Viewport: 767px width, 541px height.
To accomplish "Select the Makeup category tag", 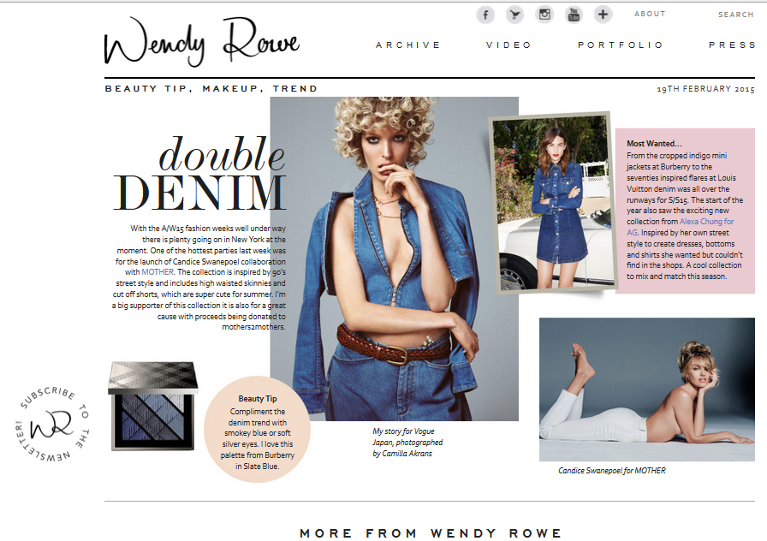I will pyautogui.click(x=230, y=89).
